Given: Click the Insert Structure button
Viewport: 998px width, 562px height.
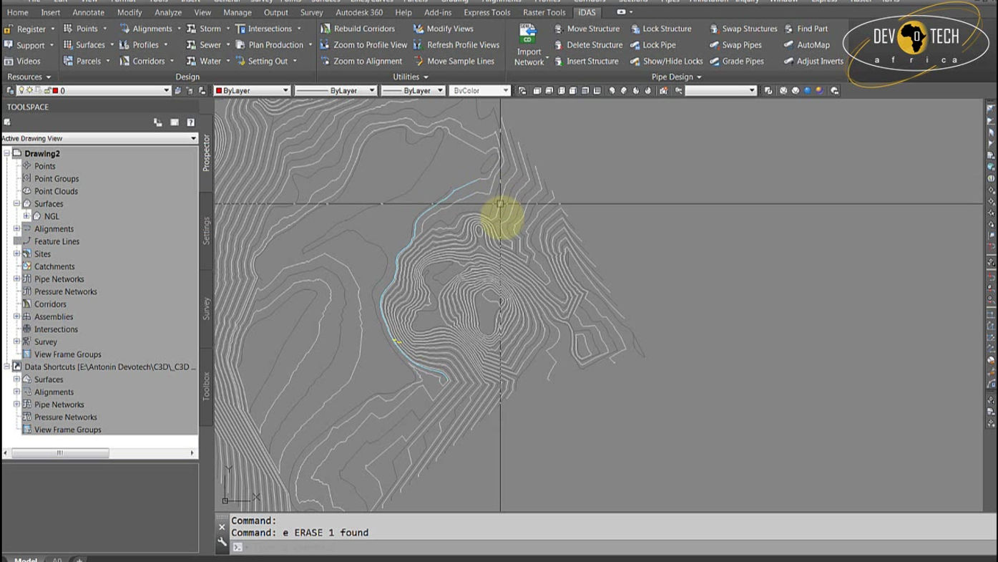Looking at the screenshot, I should [x=586, y=62].
